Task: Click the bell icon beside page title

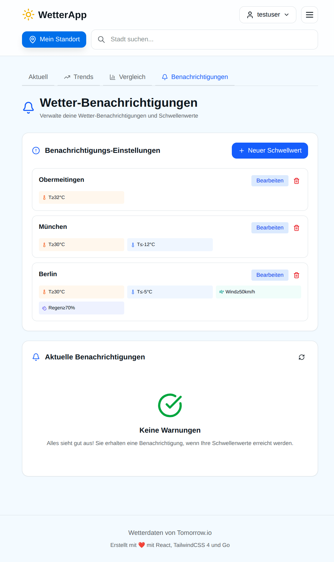Action: pyautogui.click(x=29, y=107)
